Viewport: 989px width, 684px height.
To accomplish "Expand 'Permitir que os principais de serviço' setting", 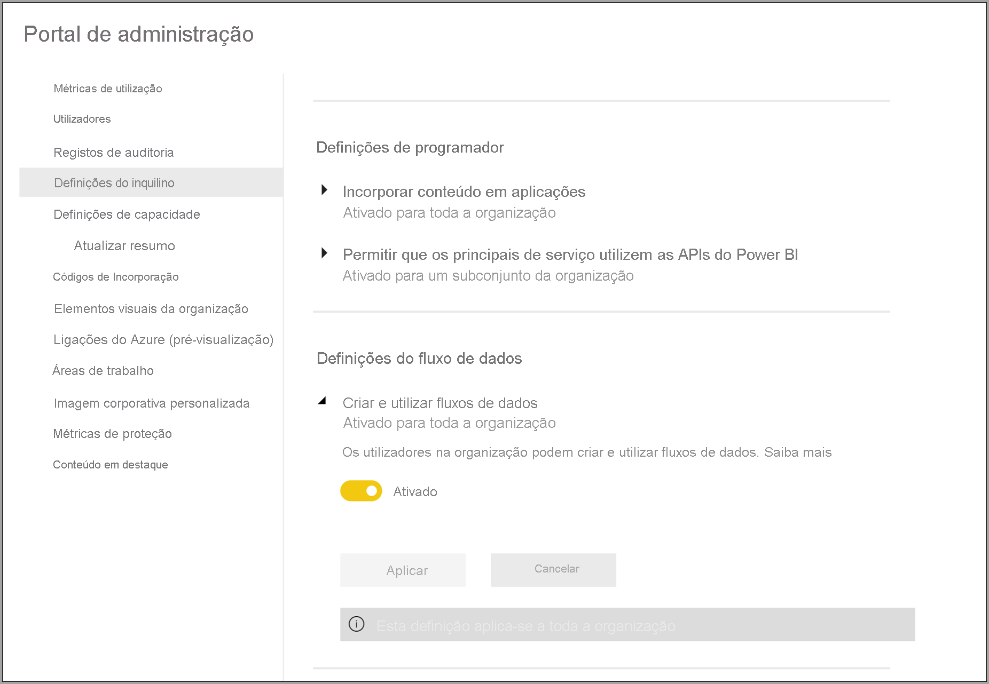I will 325,254.
